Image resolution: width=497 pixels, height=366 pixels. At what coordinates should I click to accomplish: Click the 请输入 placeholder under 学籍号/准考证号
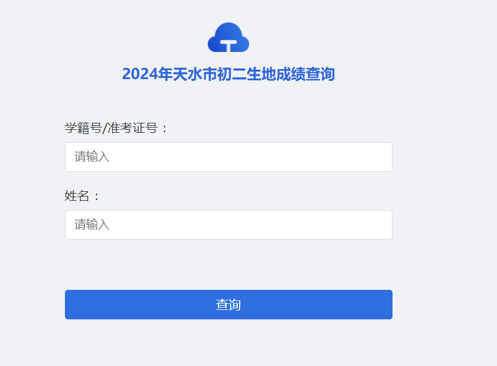[92, 157]
